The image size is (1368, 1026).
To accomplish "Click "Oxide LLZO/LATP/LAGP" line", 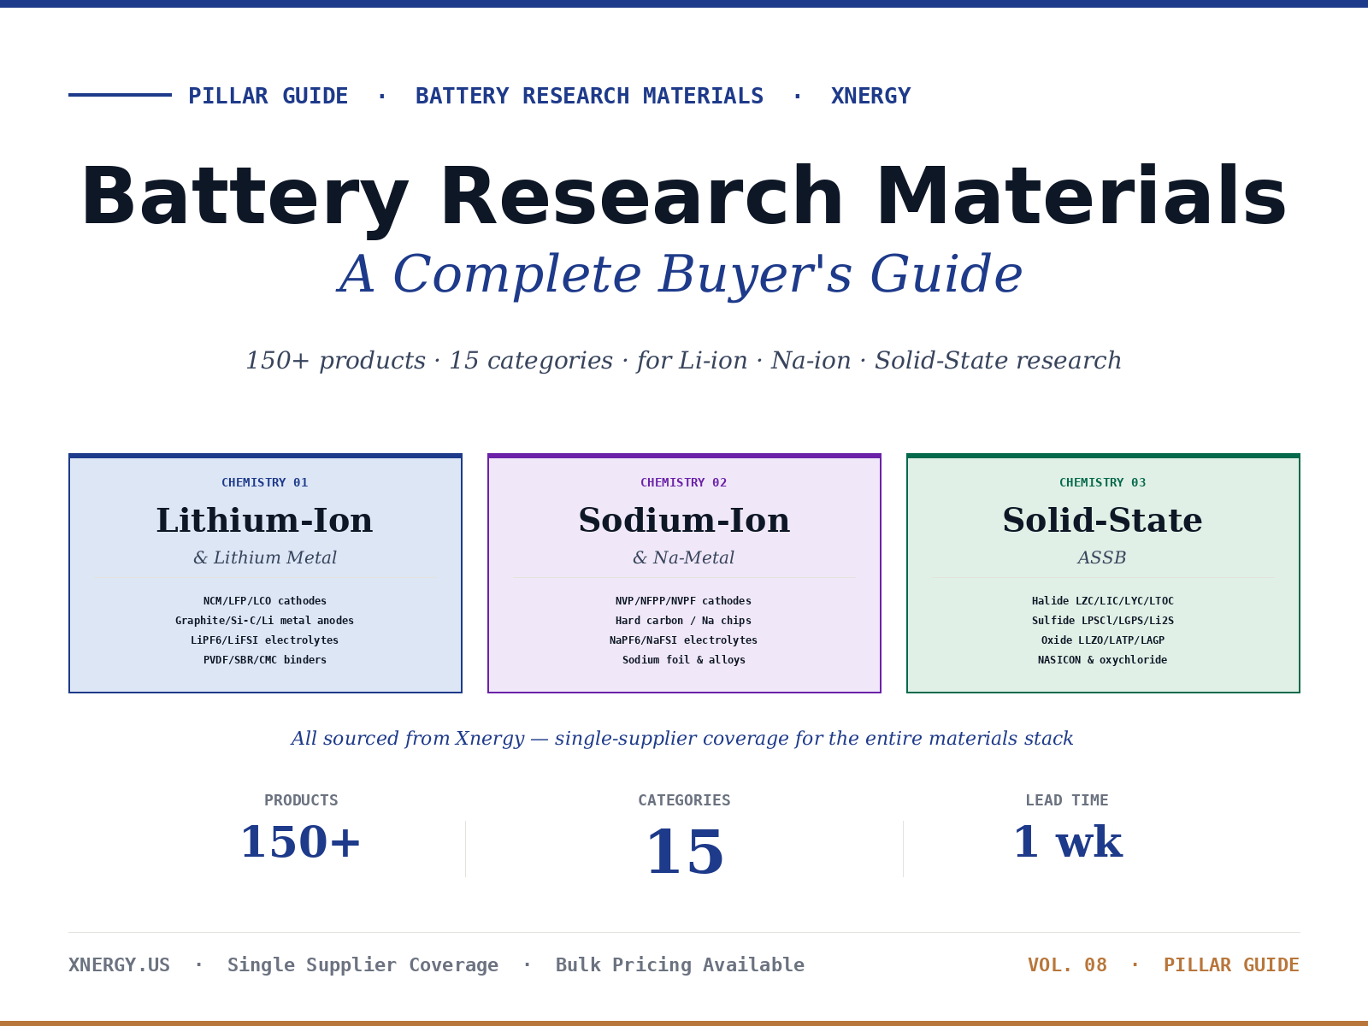I will coord(1103,640).
